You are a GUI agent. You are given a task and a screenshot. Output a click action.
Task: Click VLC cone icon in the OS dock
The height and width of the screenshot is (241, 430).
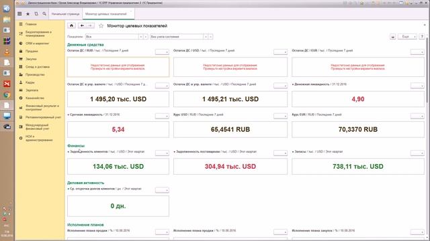point(7,52)
